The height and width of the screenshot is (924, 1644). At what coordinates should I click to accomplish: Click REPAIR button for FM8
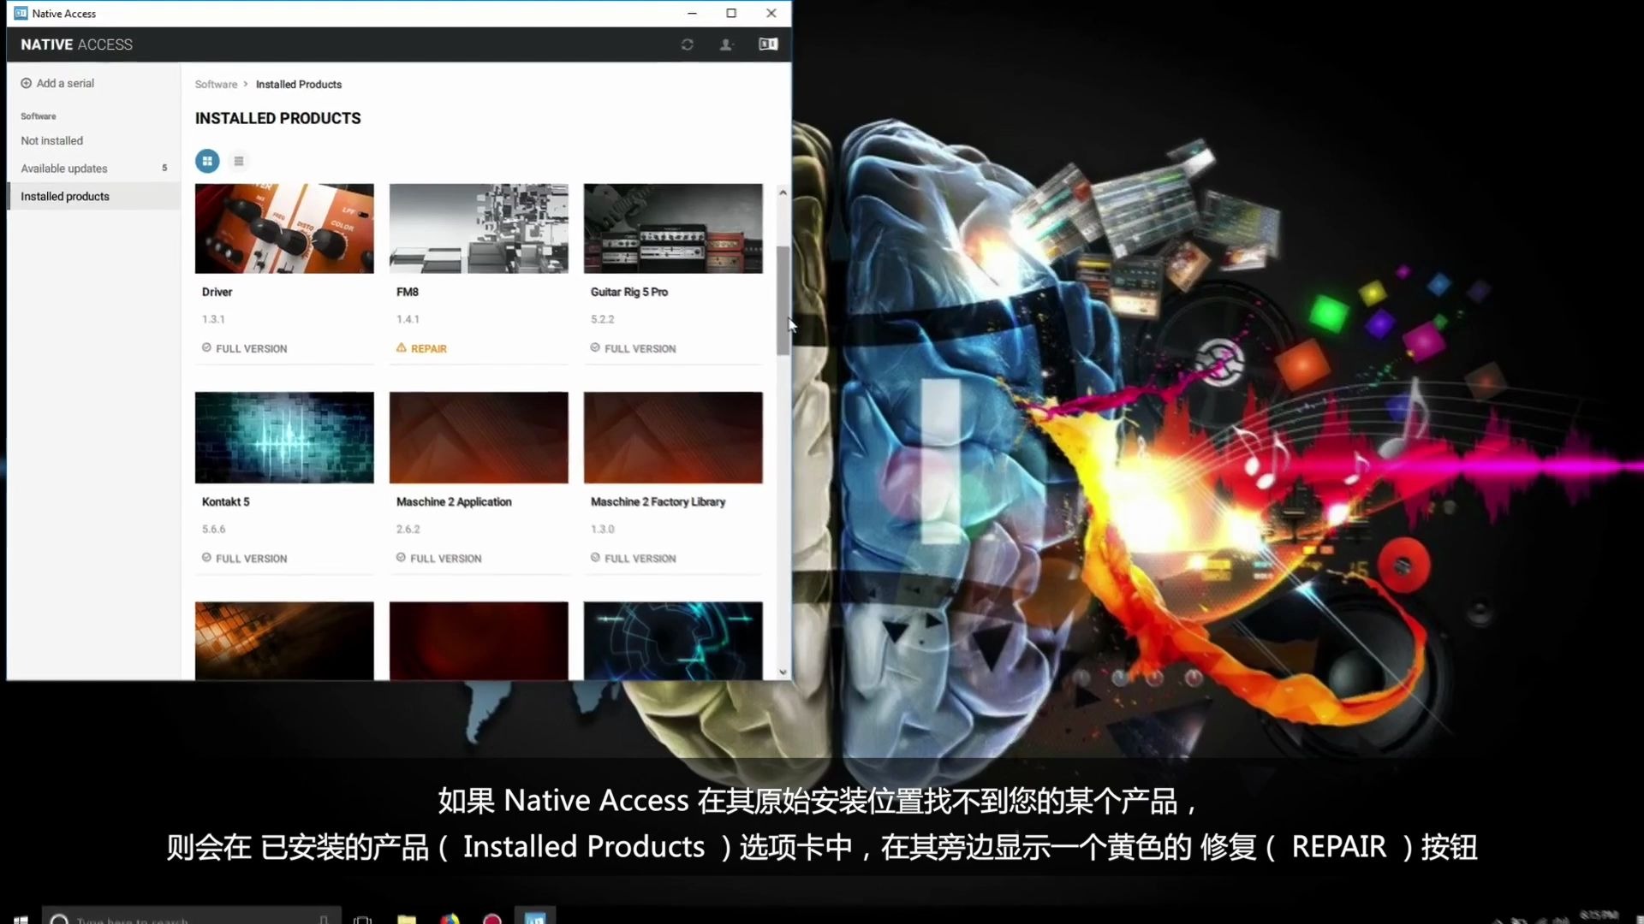pos(428,347)
